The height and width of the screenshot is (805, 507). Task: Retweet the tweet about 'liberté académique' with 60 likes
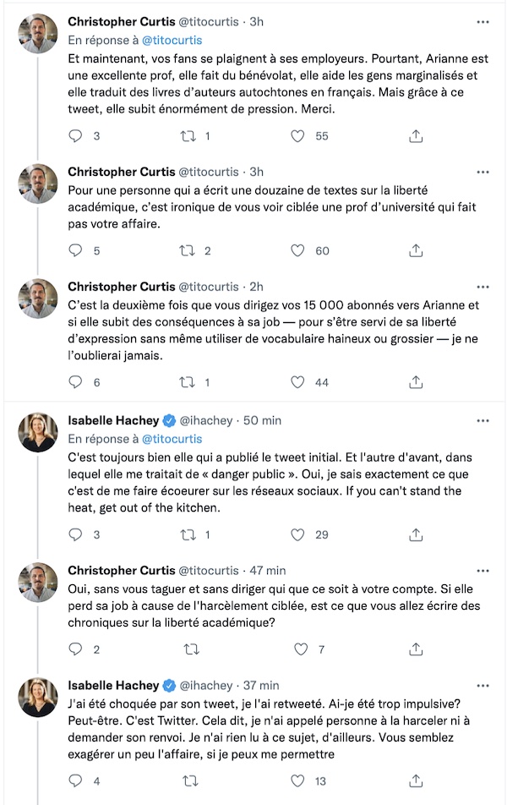click(x=188, y=250)
